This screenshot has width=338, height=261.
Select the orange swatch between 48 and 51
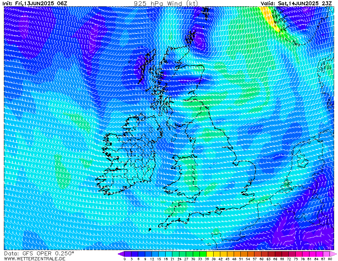237,254
